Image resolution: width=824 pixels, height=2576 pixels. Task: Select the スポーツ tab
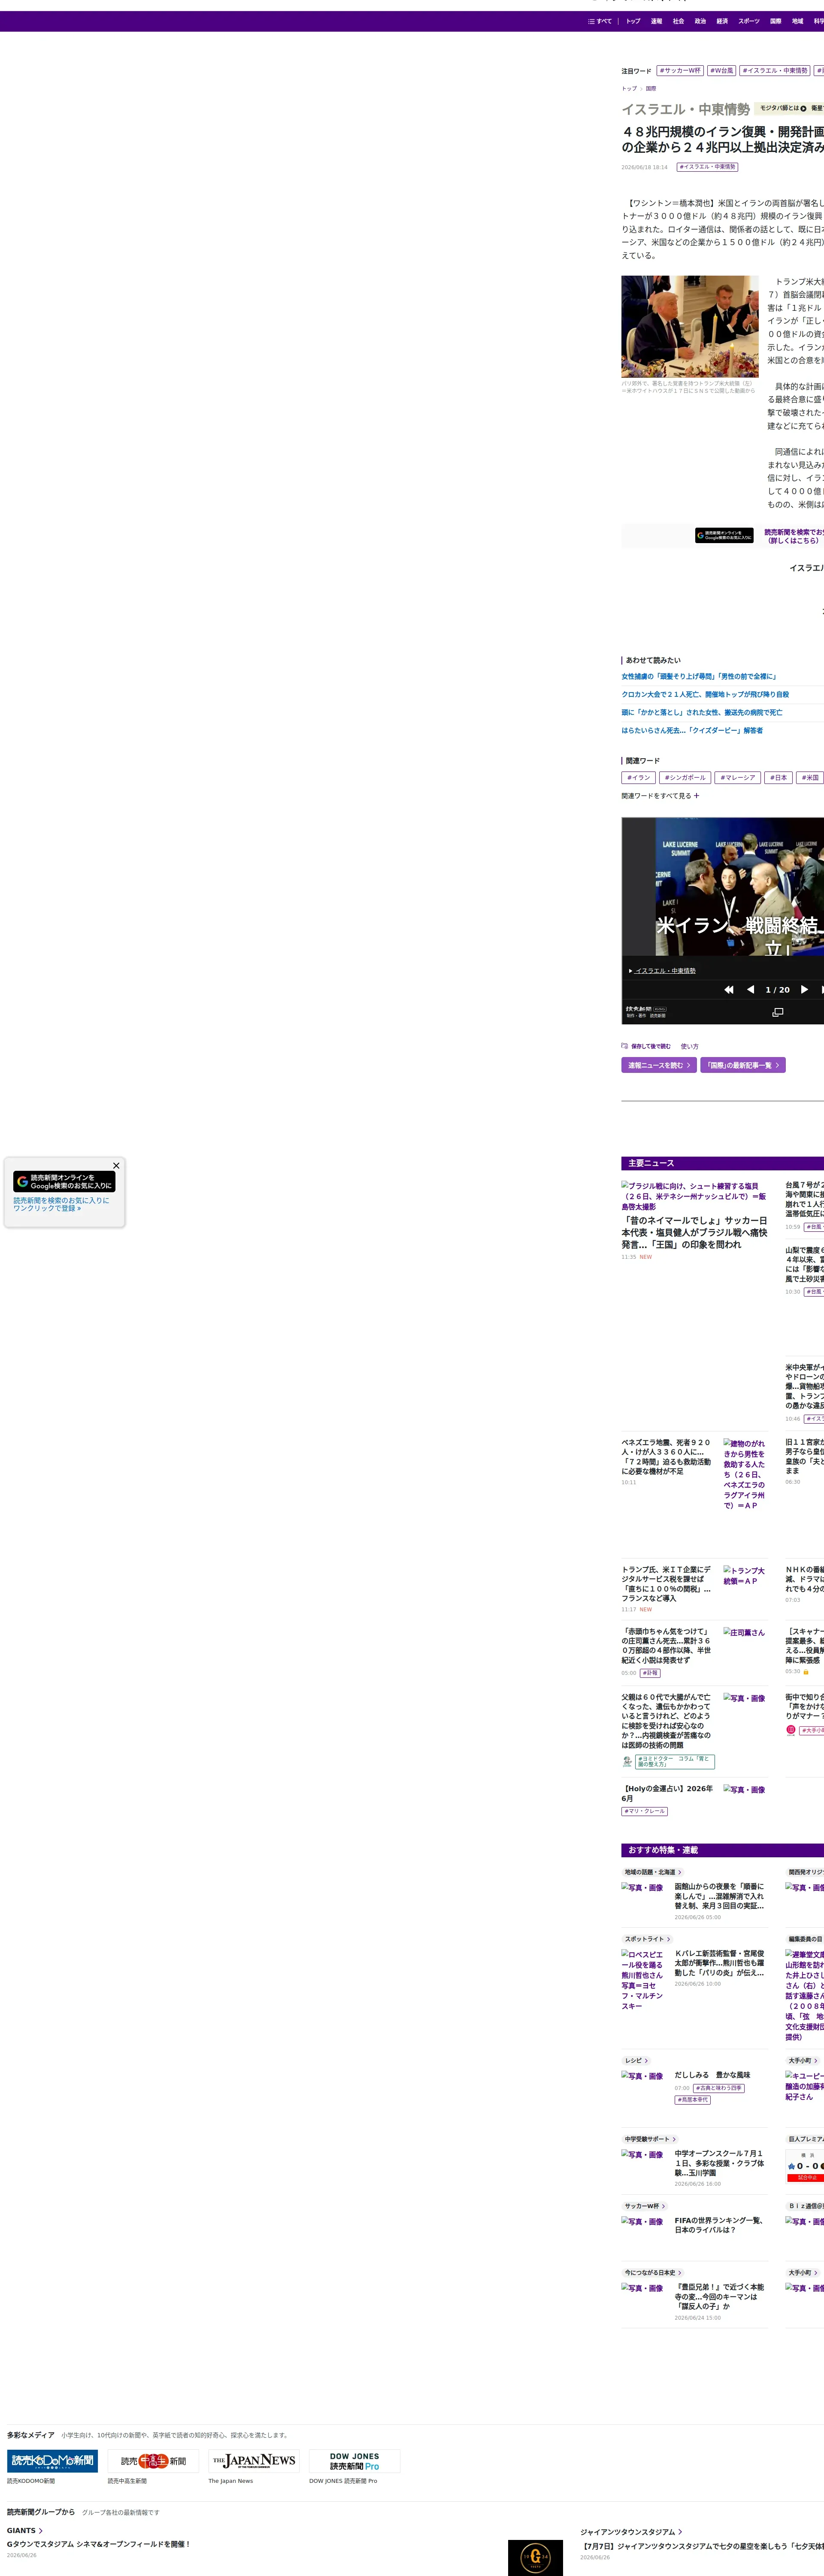749,21
